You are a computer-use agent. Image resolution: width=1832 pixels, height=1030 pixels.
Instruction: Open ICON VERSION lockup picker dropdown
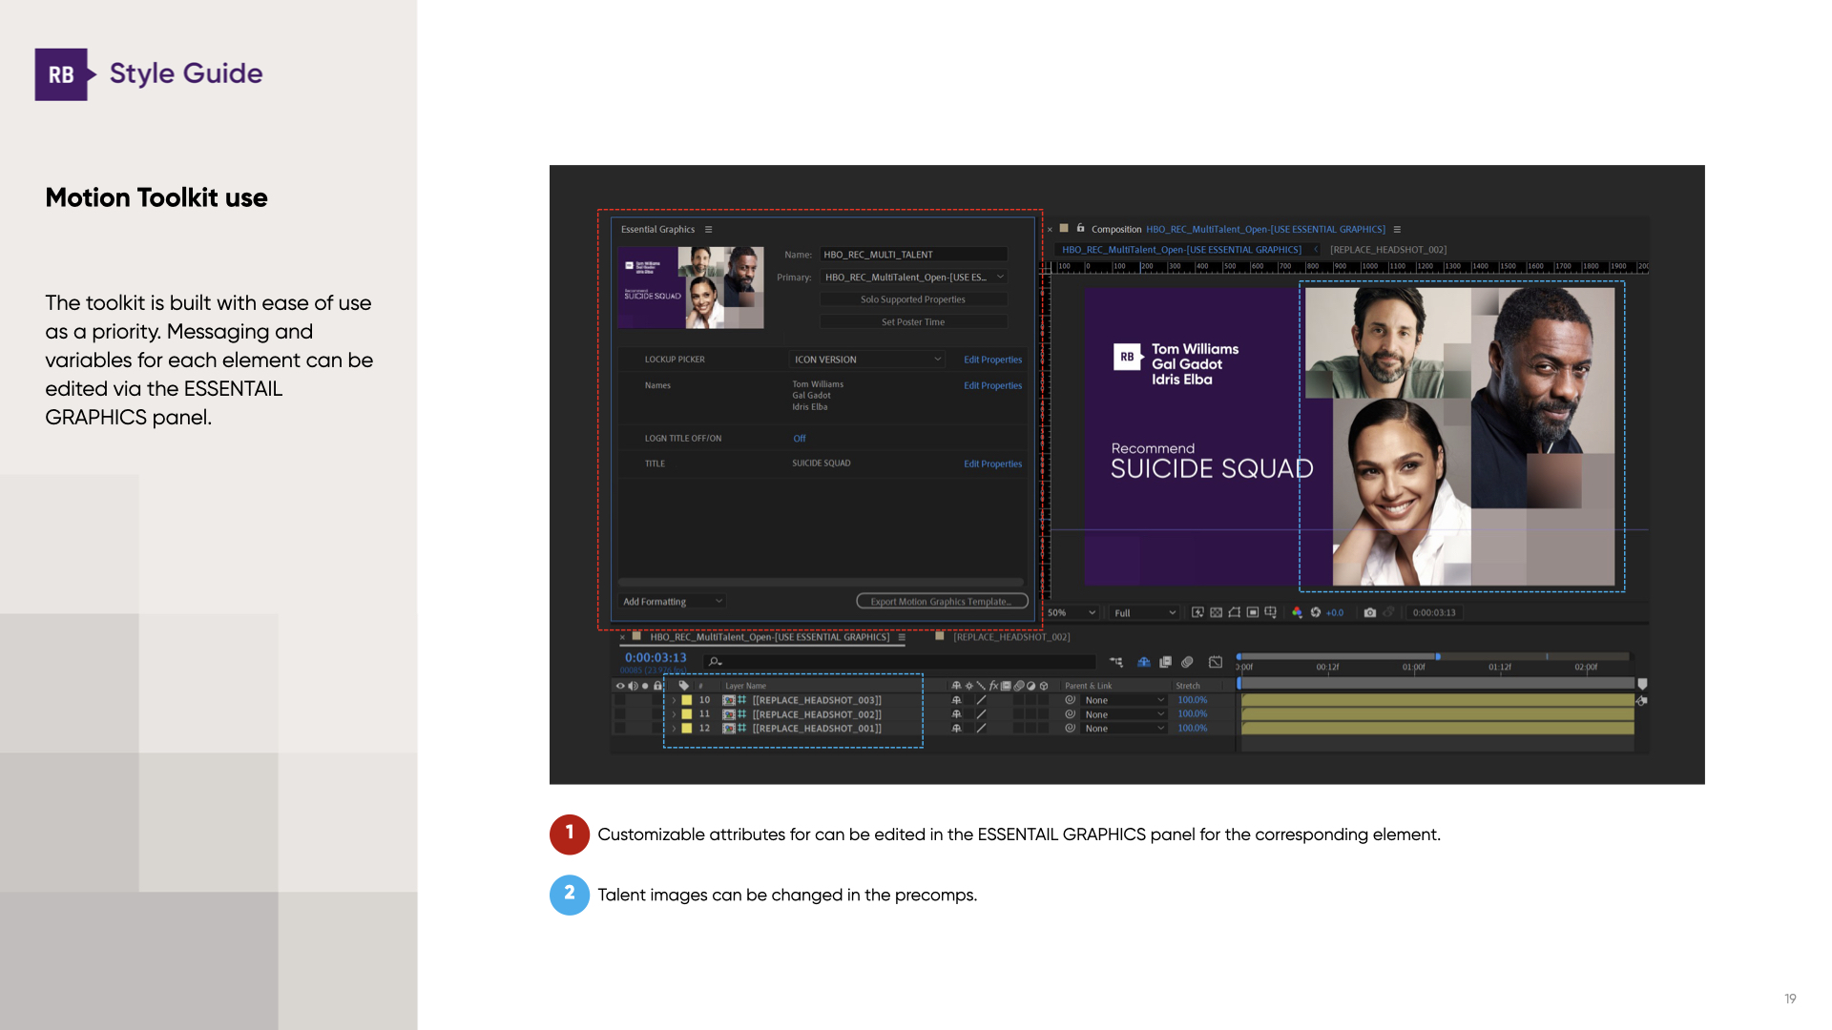click(x=867, y=360)
